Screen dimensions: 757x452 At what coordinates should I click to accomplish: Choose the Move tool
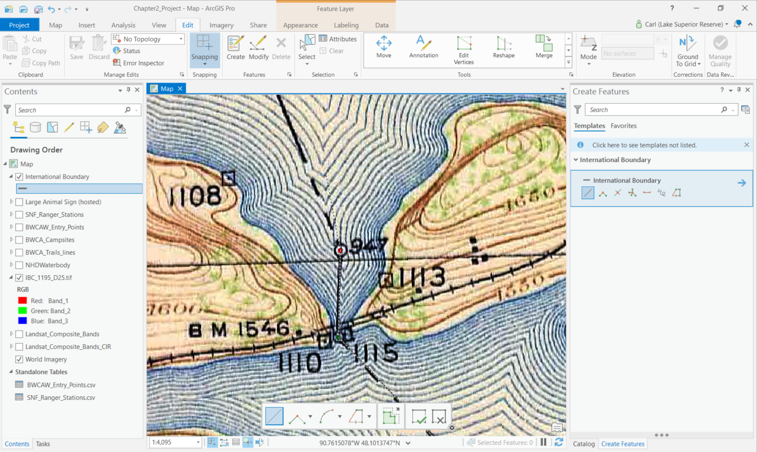[384, 47]
